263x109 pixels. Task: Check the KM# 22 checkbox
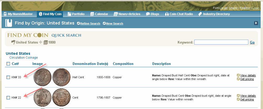[8, 98]
